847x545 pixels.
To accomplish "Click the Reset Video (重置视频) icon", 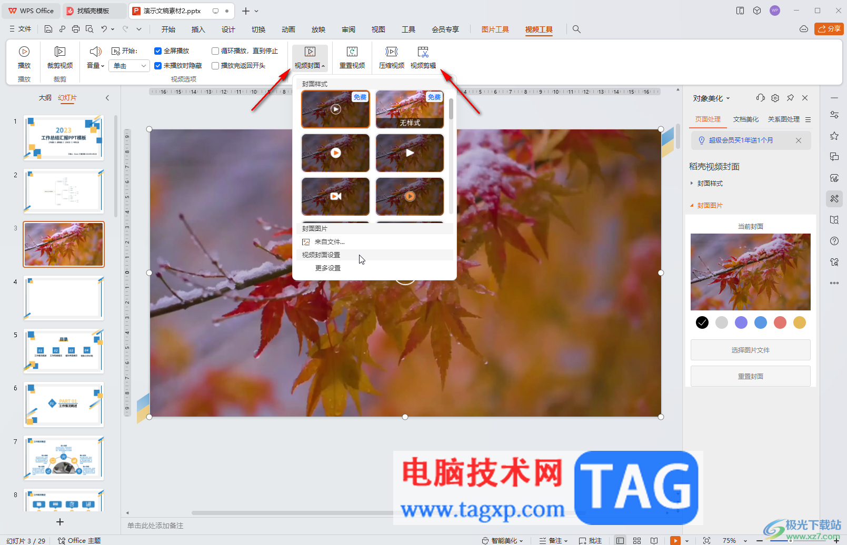I will tap(352, 52).
